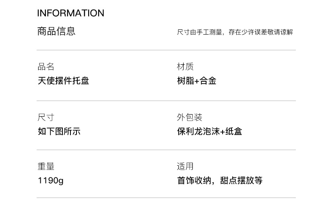Click the 外包装 field label
This screenshot has width=318, height=208.
pos(189,117)
